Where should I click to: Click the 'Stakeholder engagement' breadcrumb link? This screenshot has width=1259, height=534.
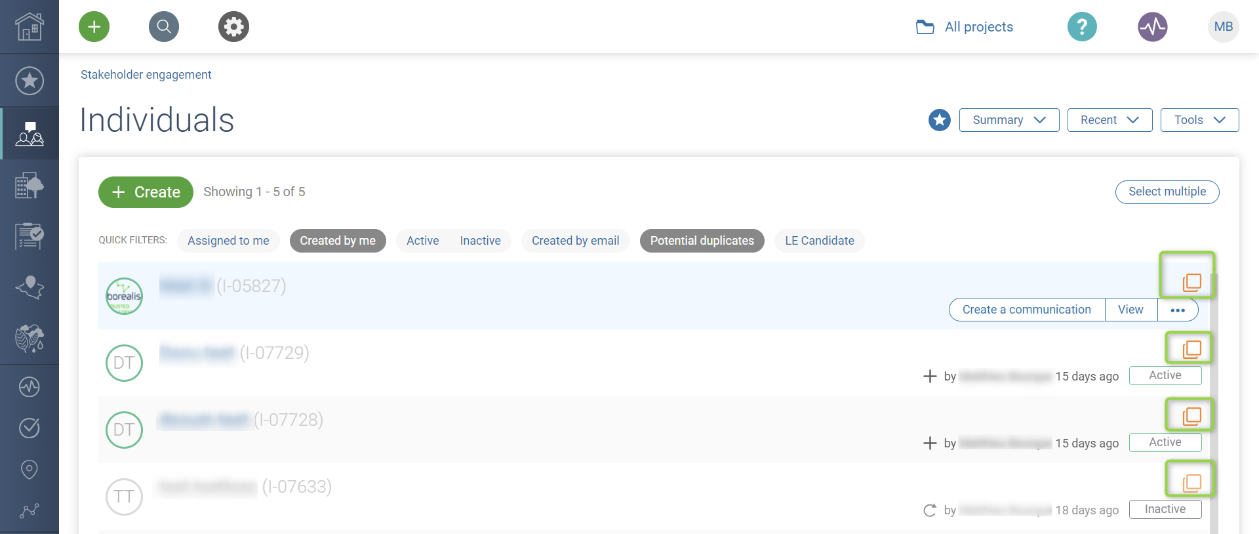(146, 75)
